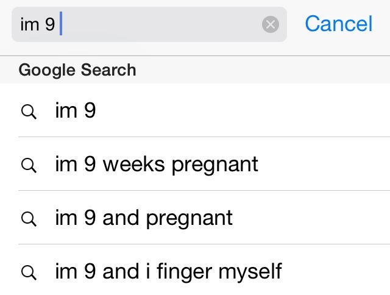Focus the search input field

(149, 24)
